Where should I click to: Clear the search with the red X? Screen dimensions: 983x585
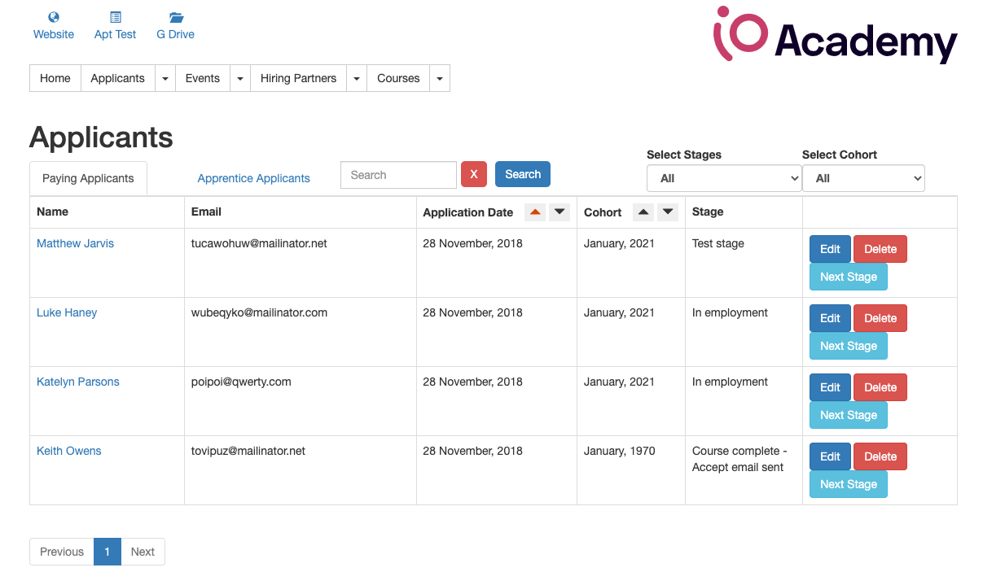(x=473, y=173)
